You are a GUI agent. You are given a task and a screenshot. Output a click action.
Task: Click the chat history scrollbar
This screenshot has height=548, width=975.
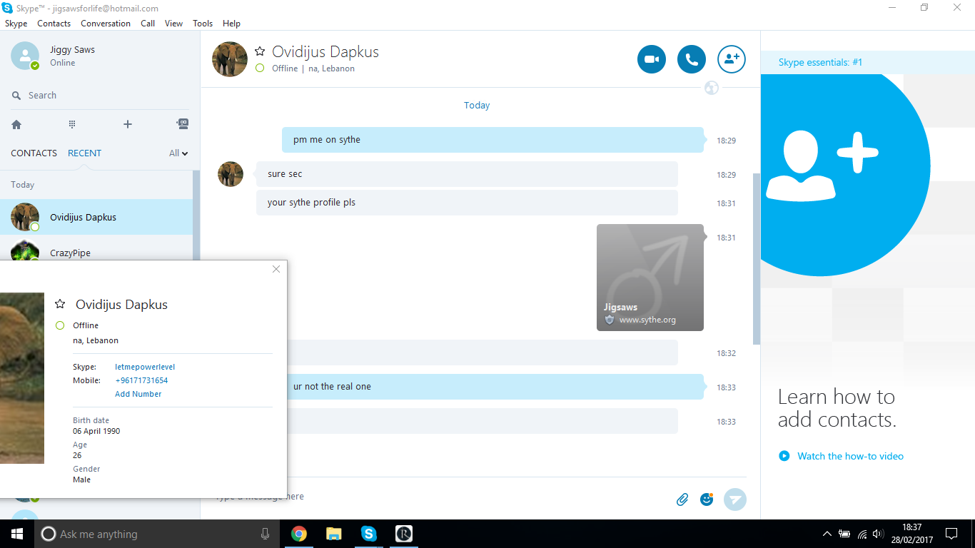pos(757,258)
